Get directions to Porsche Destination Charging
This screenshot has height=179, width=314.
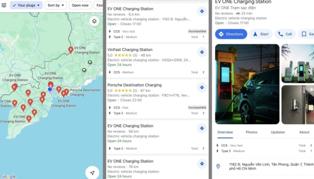pos(202,88)
